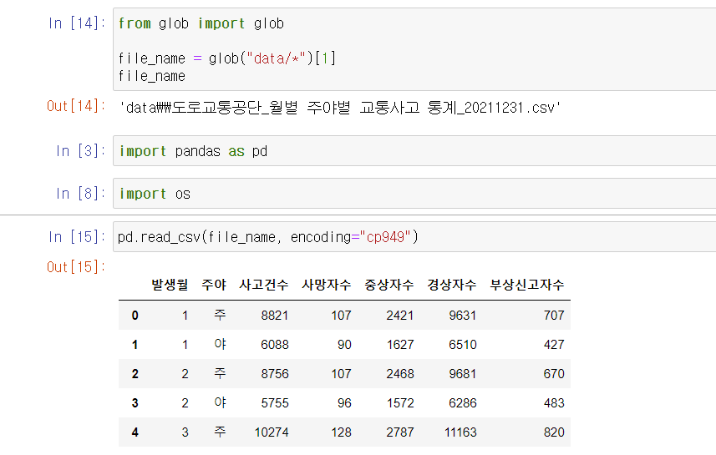This screenshot has height=455, width=716.
Task: Click the 6510 minor injuries cell
Action: pyautogui.click(x=463, y=345)
